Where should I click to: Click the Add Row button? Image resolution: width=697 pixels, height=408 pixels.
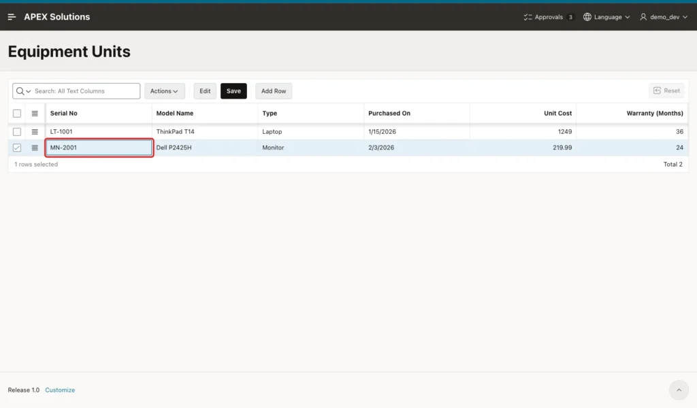pos(274,91)
